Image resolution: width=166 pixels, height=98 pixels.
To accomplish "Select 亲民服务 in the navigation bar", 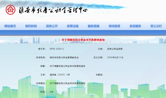I will pos(135,26).
